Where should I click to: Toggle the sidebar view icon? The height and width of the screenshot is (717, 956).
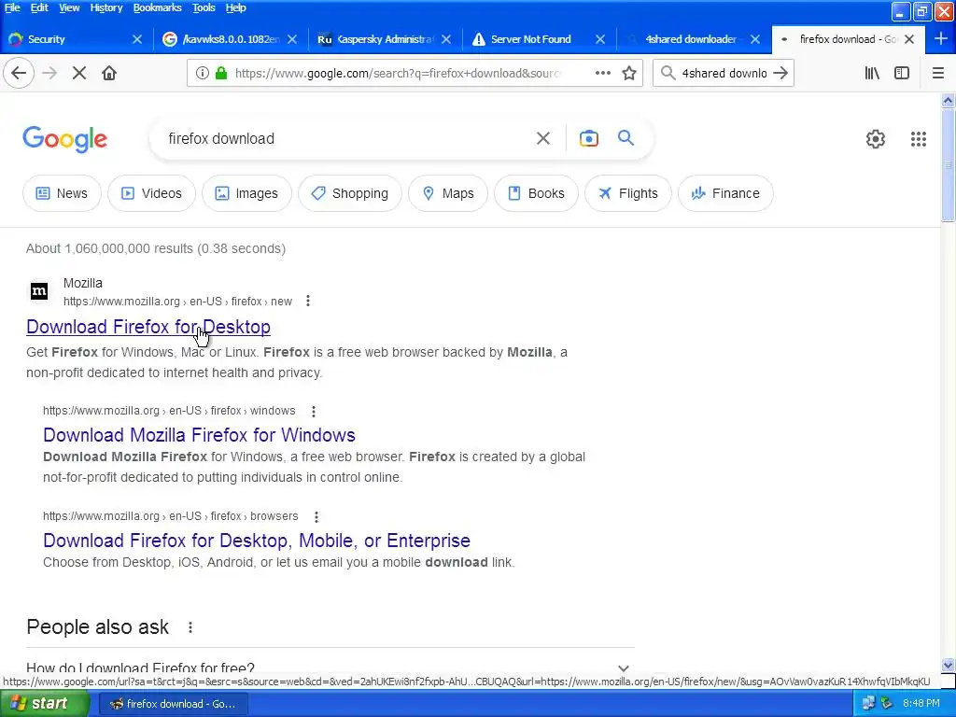coord(902,73)
